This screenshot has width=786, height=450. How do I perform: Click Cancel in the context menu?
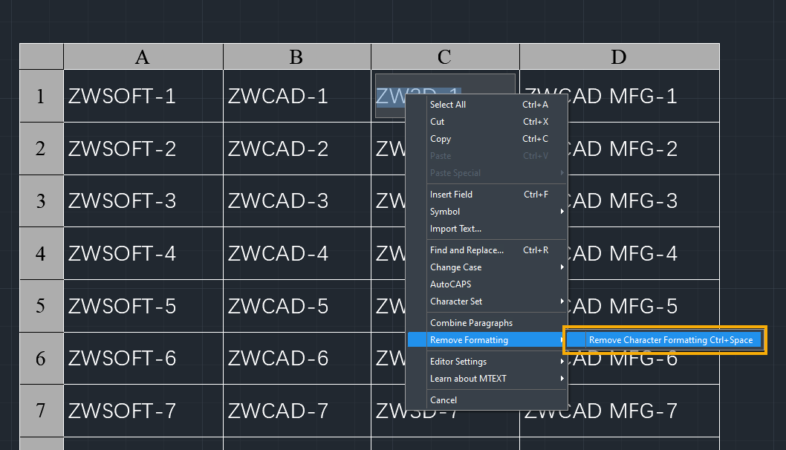(x=487, y=400)
